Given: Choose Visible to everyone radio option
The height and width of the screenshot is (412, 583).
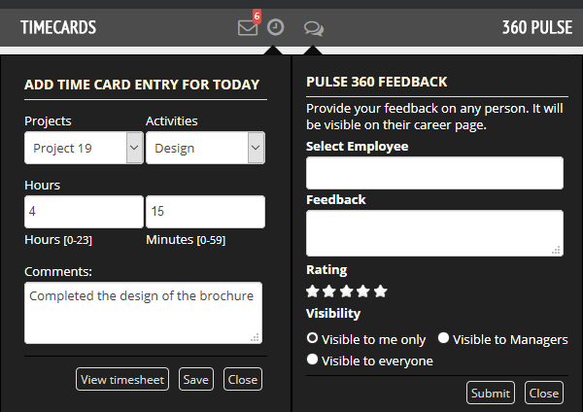Looking at the screenshot, I should click(x=312, y=360).
